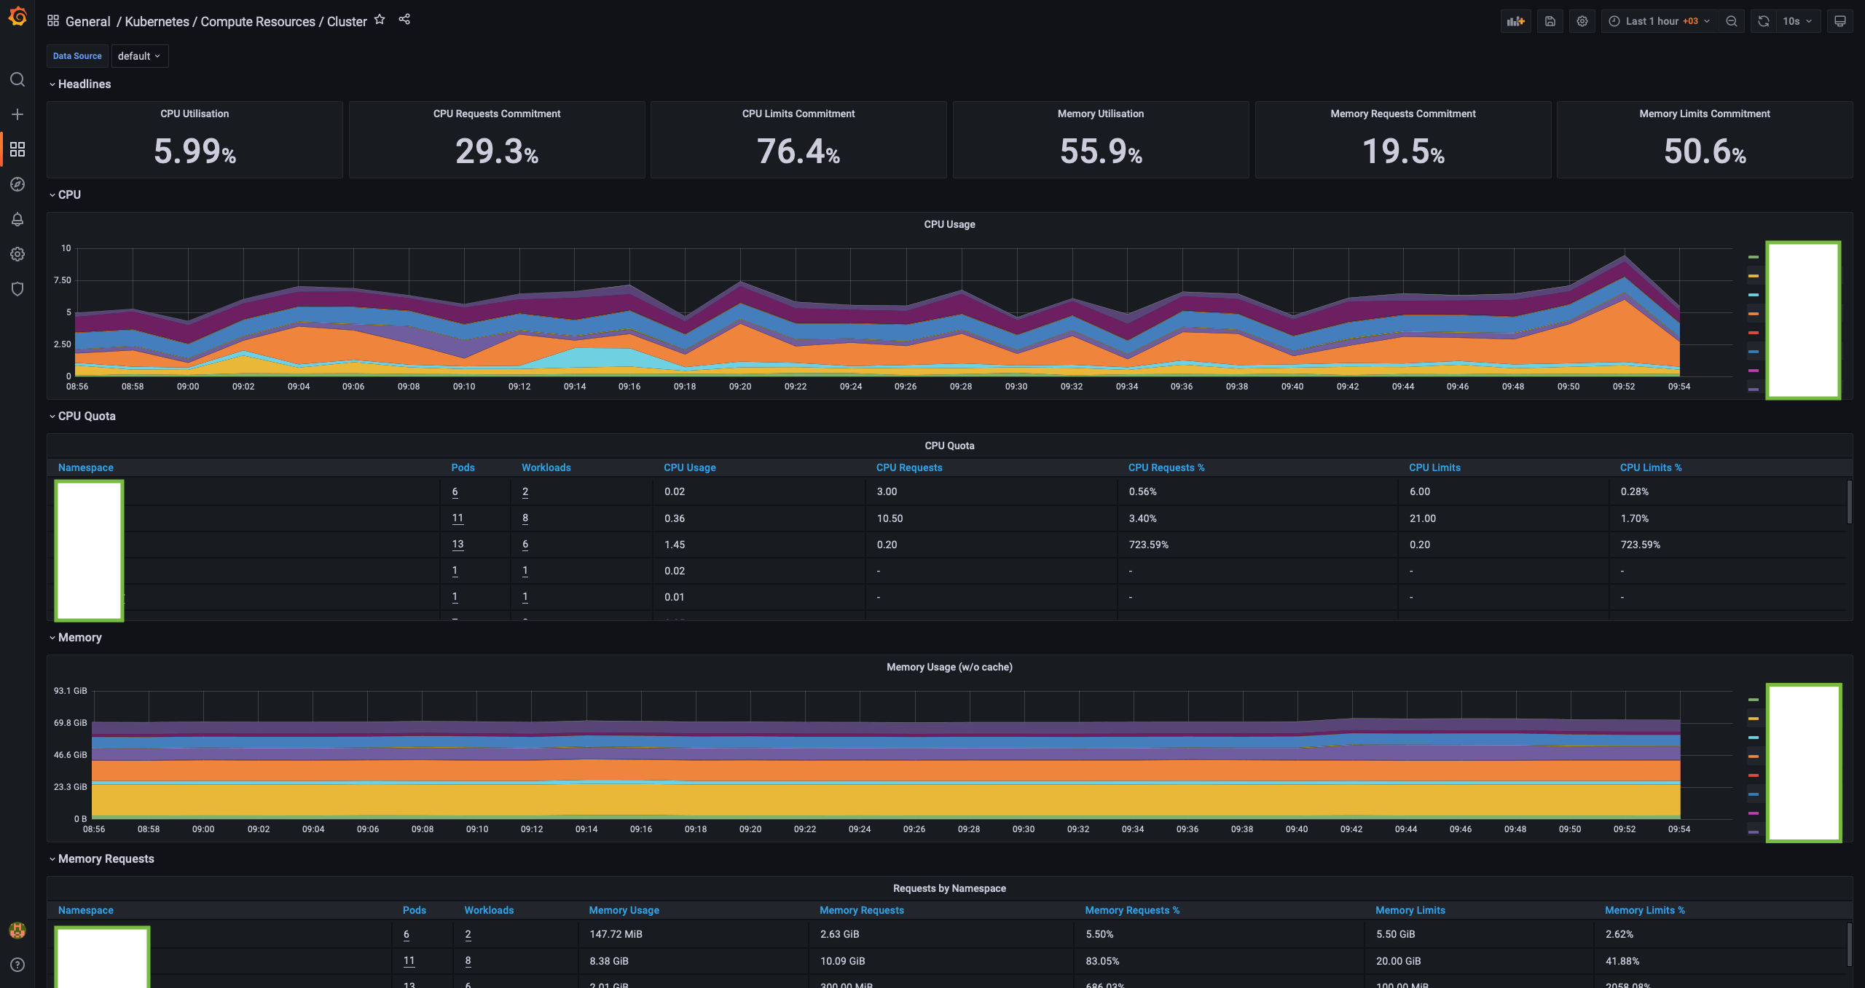Open the Dashboards four-squares sidebar icon
Viewport: 1865px width, 988px height.
click(x=17, y=149)
